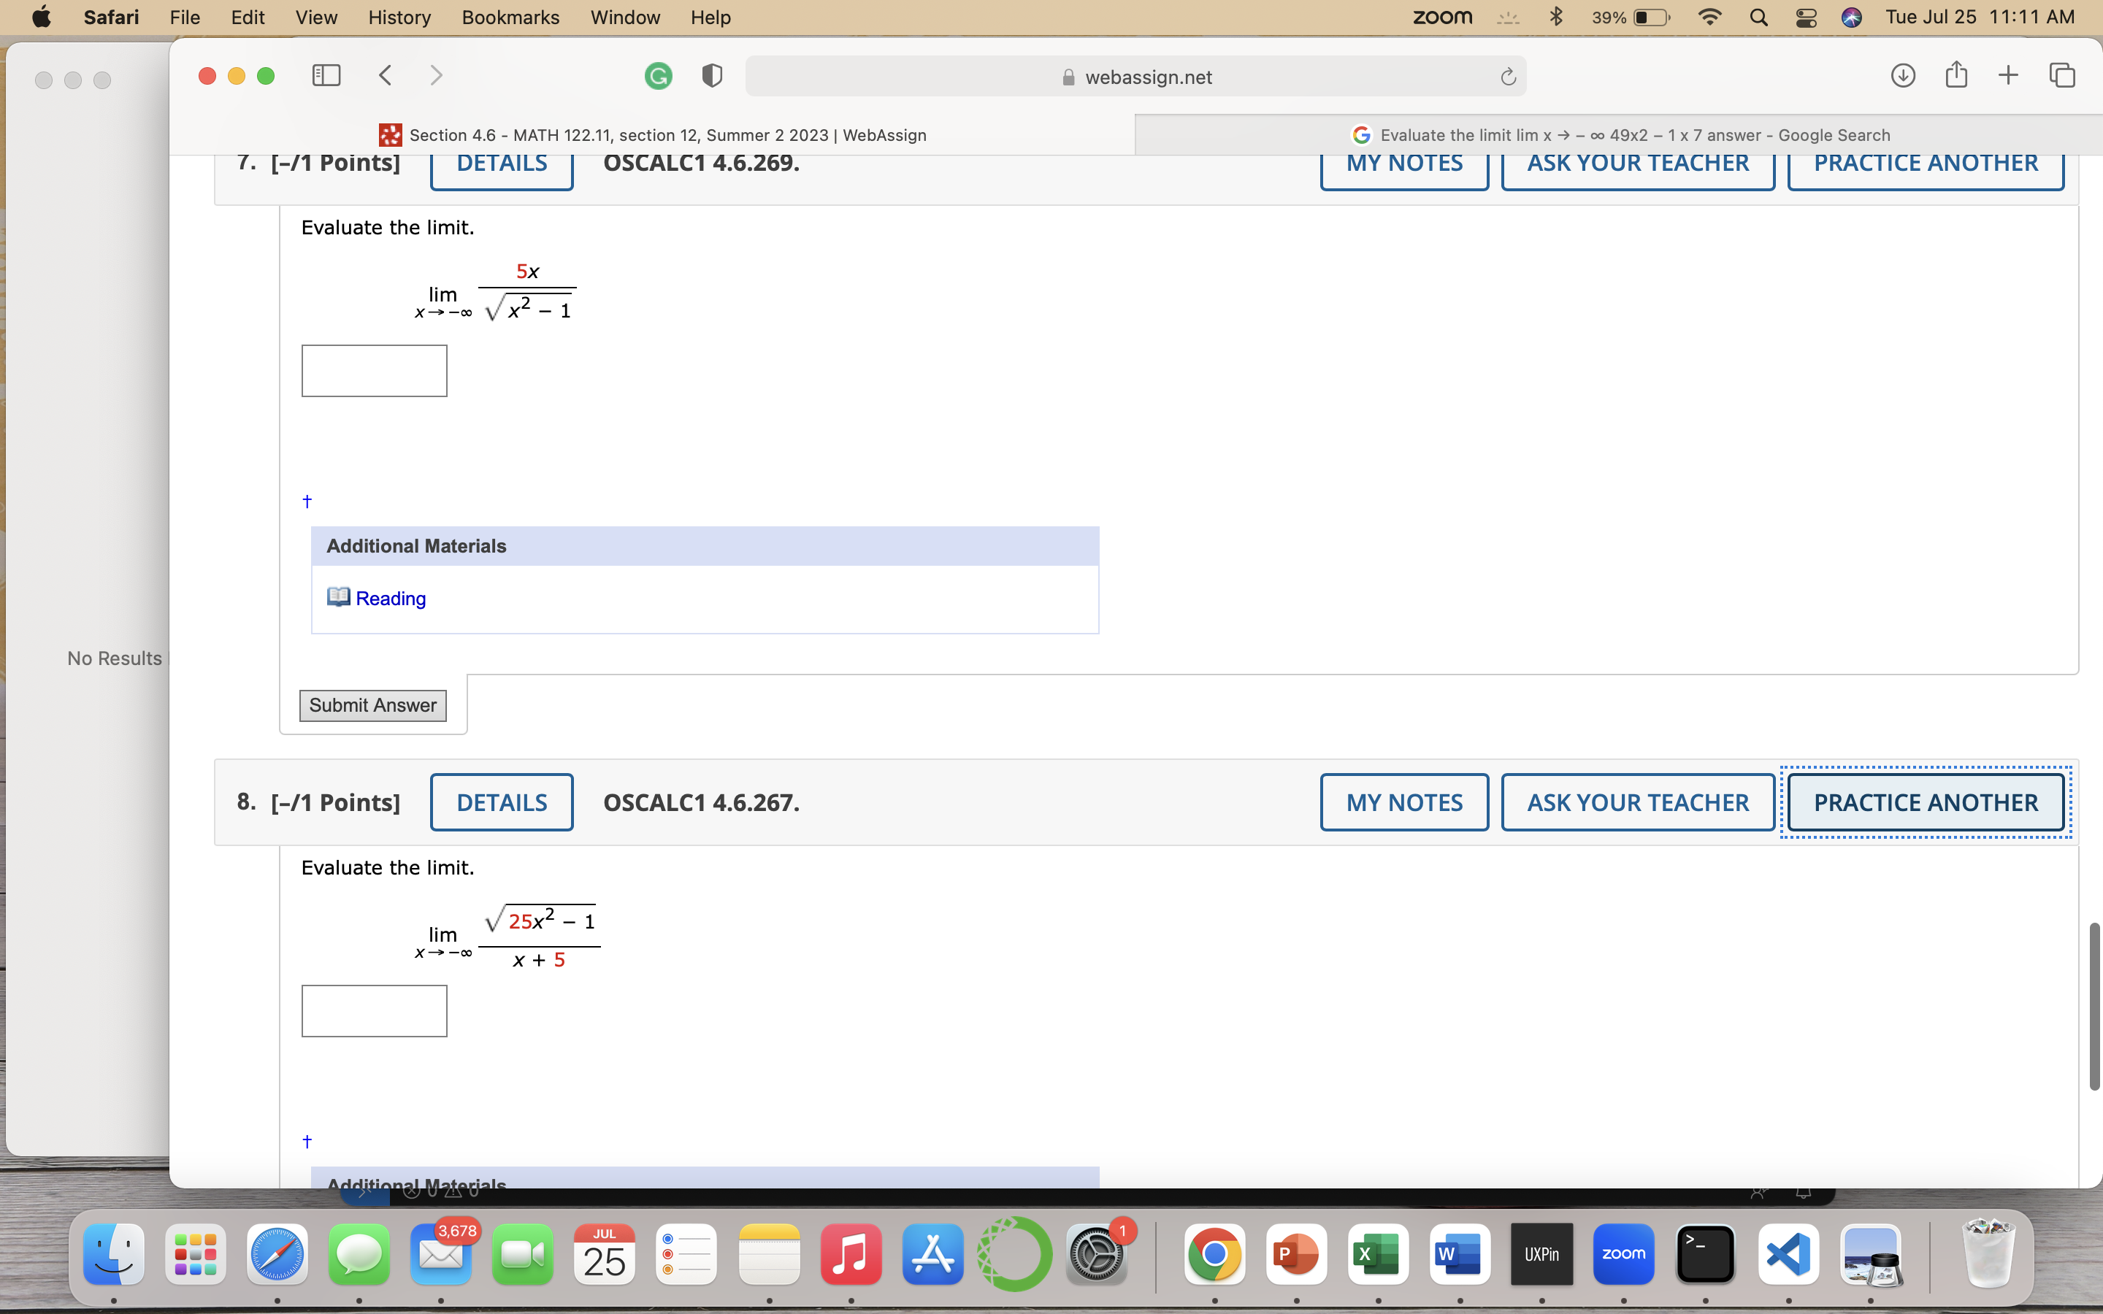Viewport: 2103px width, 1314px height.
Task: Reload the webassign.net page
Action: [1508, 77]
